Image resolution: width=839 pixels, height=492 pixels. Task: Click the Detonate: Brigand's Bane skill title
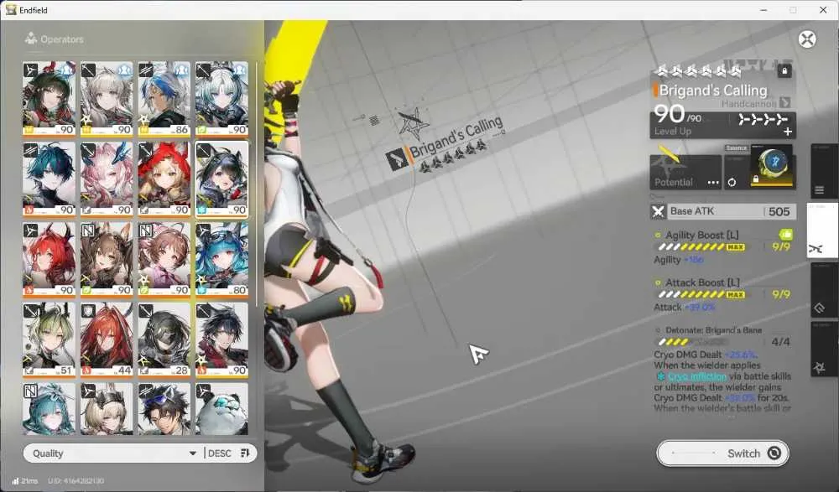coord(713,330)
